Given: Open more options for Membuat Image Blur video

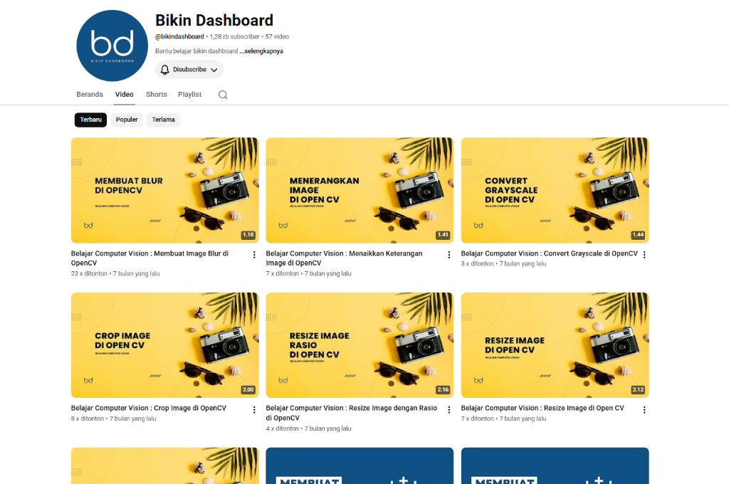Looking at the screenshot, I should [254, 255].
